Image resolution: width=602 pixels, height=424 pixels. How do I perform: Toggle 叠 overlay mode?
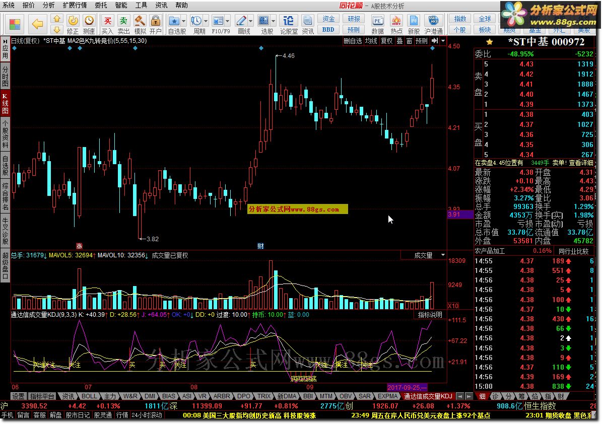399,41
